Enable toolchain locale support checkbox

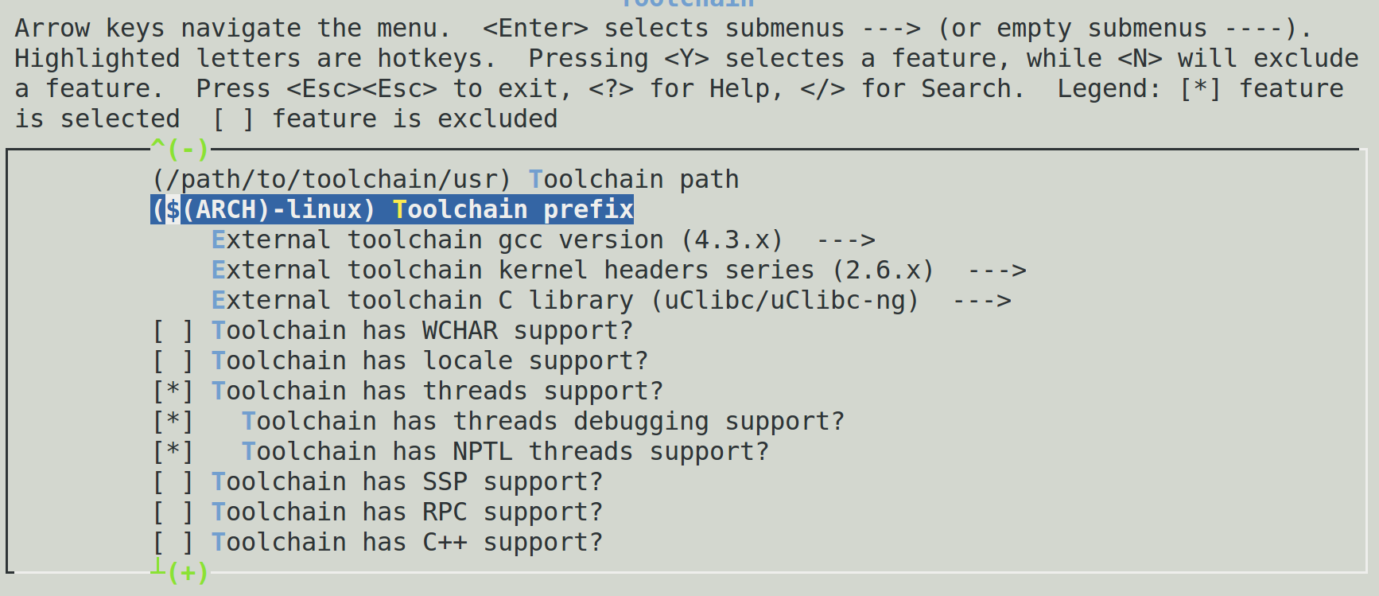(x=173, y=361)
